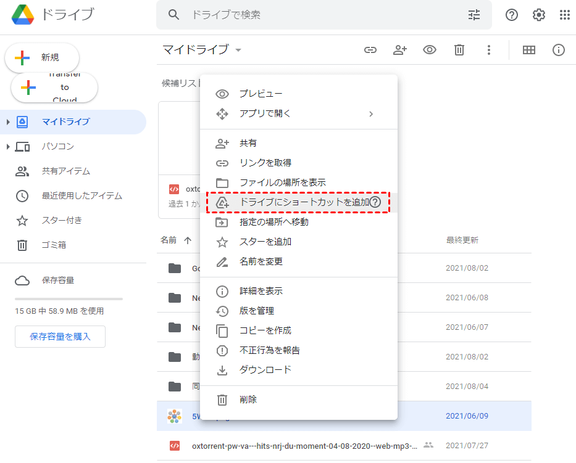Open the settings gear icon
Image resolution: width=576 pixels, height=463 pixels.
coord(539,15)
